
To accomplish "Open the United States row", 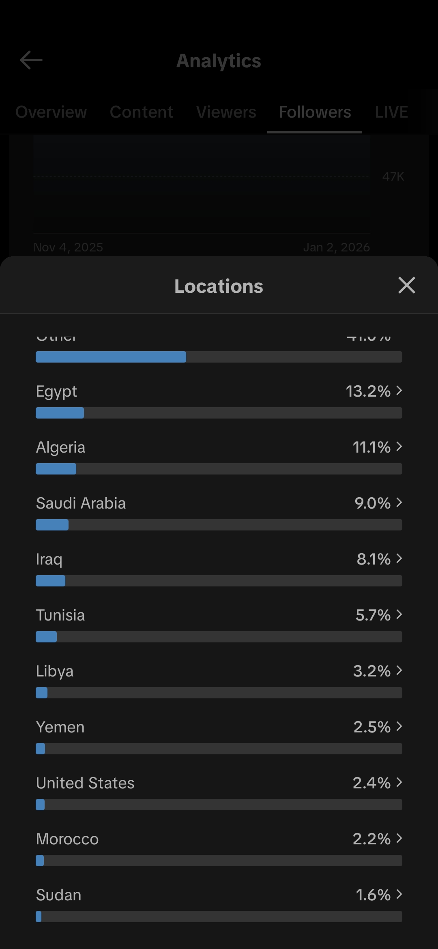I will (219, 783).
